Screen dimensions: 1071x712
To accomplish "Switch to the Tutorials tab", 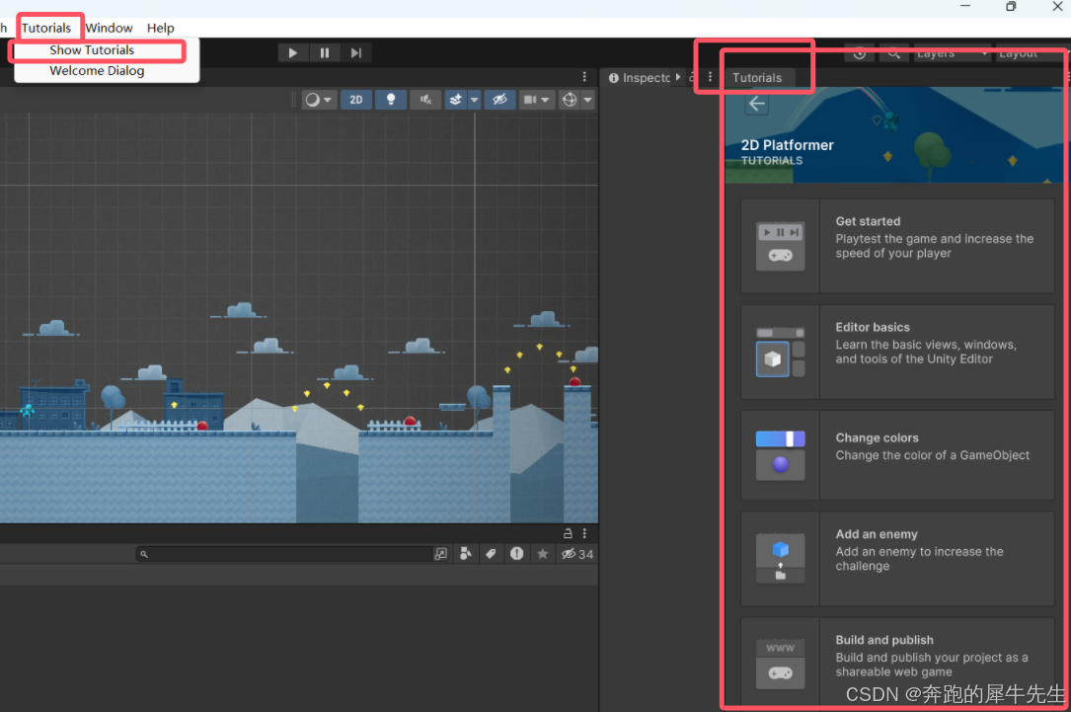I will [757, 77].
